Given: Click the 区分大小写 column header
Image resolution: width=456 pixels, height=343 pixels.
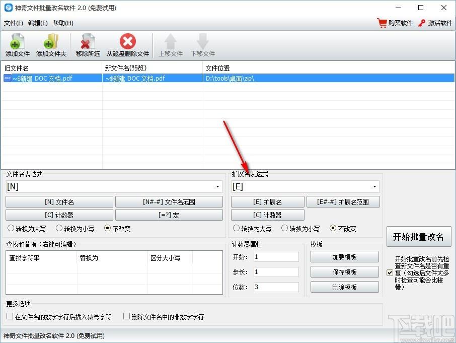Looking at the screenshot, I should (170, 258).
